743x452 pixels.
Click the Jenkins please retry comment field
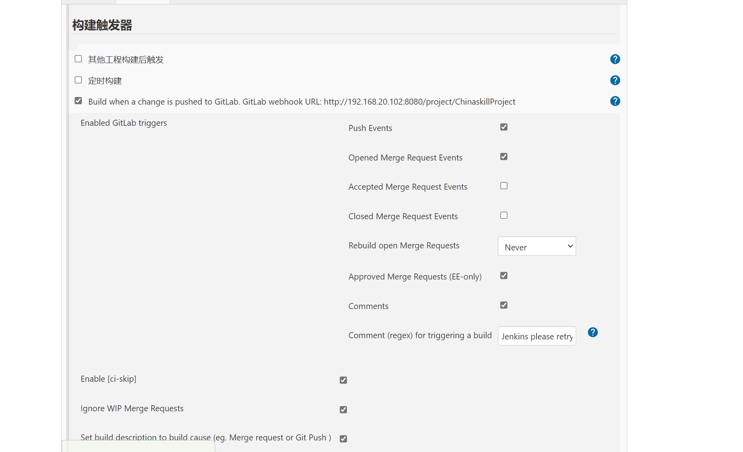point(536,336)
